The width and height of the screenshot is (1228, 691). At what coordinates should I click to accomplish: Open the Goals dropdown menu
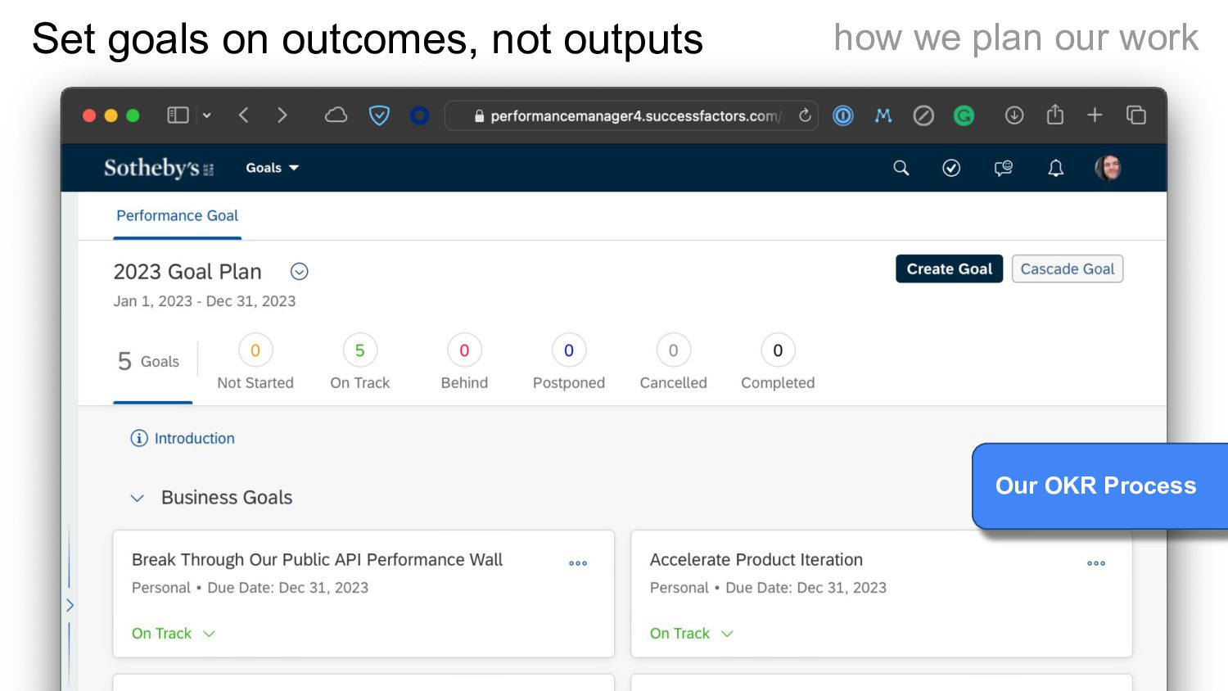(x=272, y=168)
